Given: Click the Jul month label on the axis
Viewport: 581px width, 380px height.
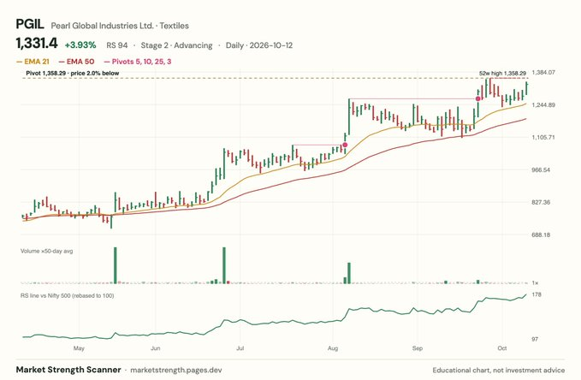Looking at the screenshot, I should tap(240, 348).
